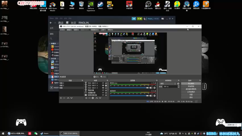
Task: Move the selected scene up
Action: tap(68, 98)
